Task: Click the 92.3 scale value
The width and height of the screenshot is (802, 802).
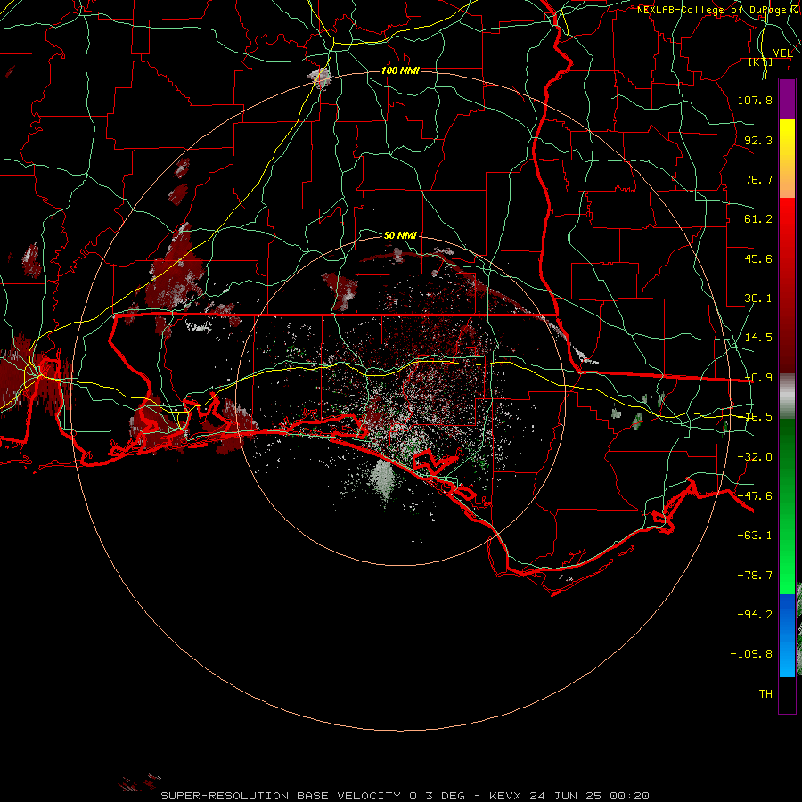Action: [x=758, y=140]
